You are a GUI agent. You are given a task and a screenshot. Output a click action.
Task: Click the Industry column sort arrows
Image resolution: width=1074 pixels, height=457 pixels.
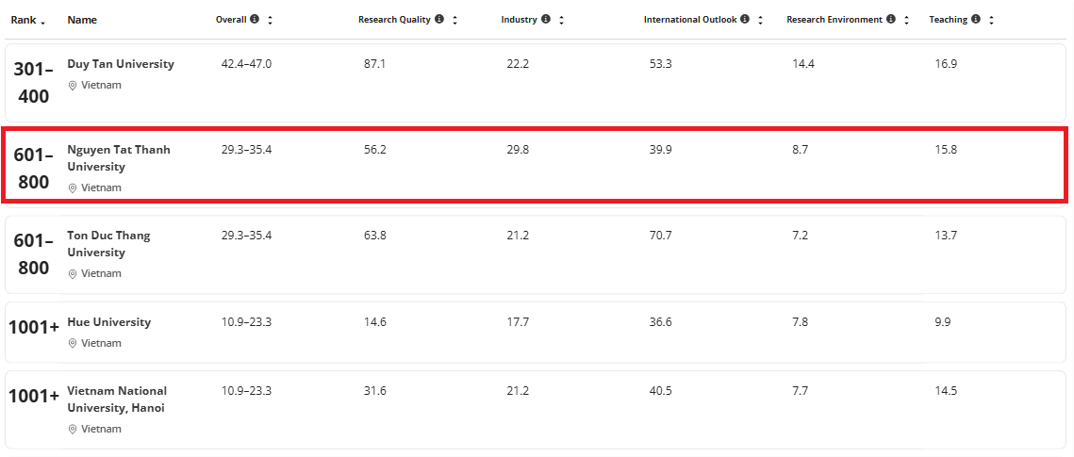pos(561,20)
